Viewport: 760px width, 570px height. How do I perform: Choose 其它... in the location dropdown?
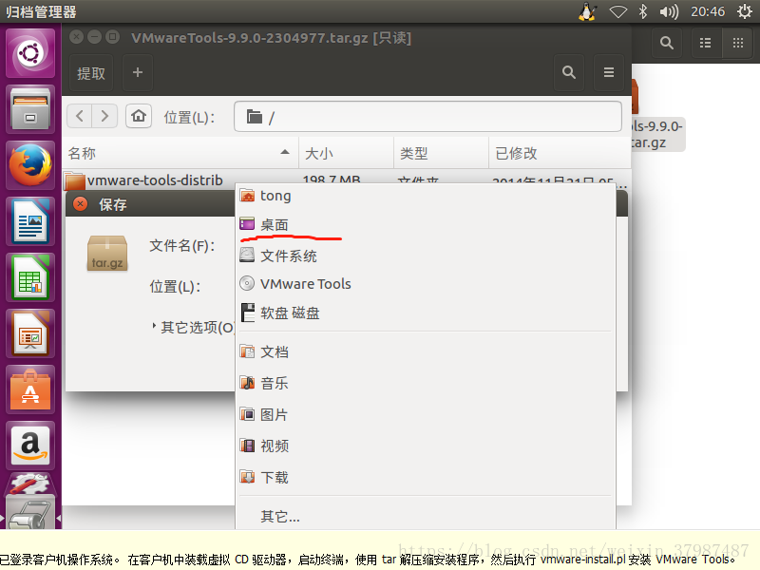426,517
